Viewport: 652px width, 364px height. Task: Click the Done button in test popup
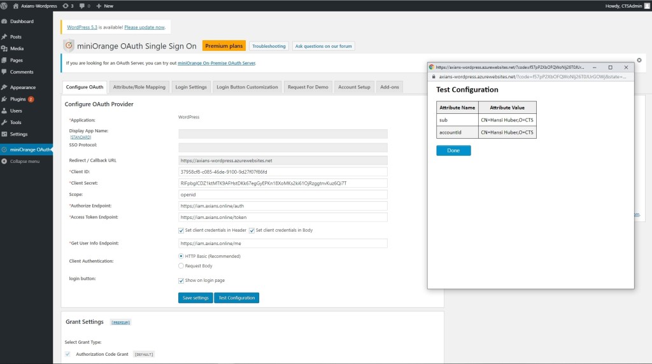[453, 151]
